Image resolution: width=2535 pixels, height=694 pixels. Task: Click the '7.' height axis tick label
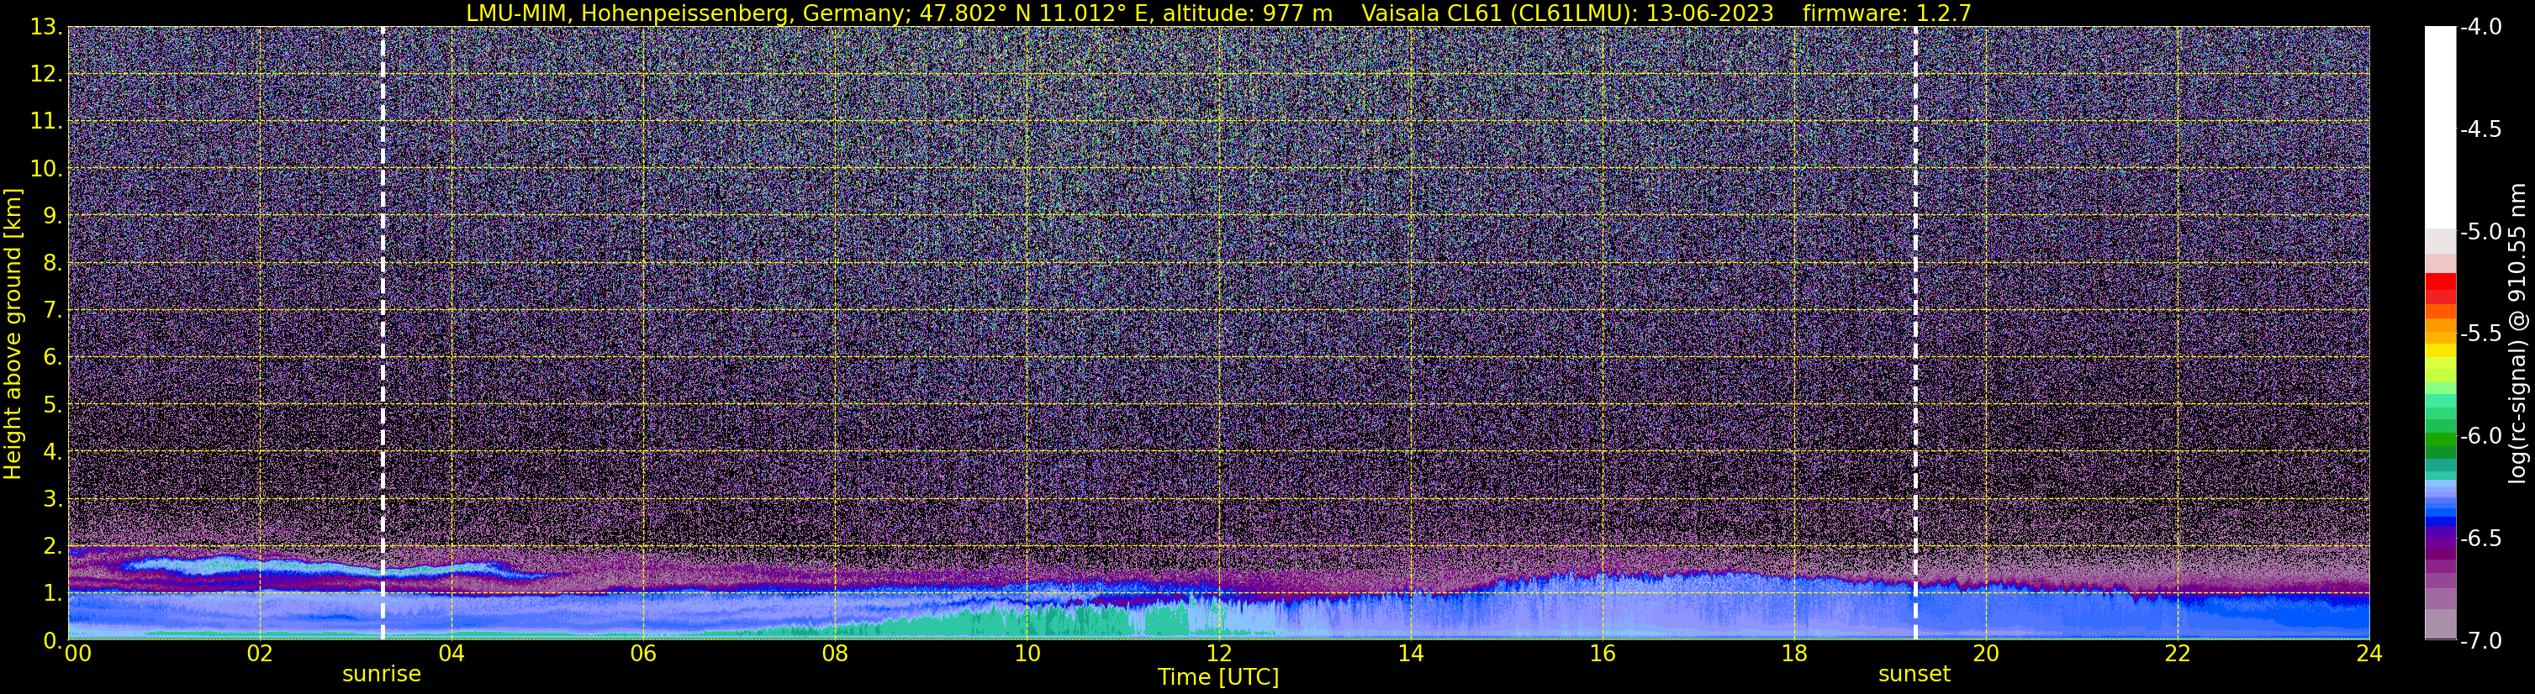[53, 310]
